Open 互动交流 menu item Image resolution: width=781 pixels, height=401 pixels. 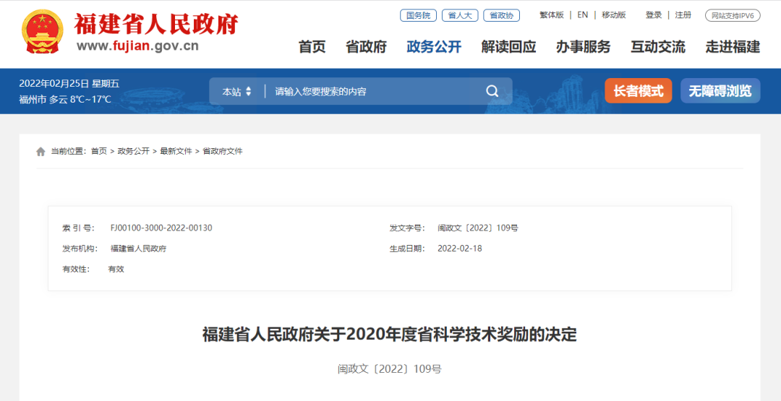pyautogui.click(x=657, y=47)
